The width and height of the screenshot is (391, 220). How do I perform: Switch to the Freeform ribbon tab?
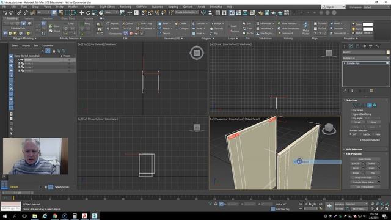(x=29, y=18)
